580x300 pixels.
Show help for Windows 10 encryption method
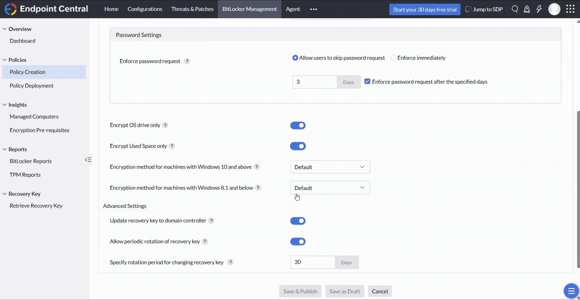click(256, 167)
